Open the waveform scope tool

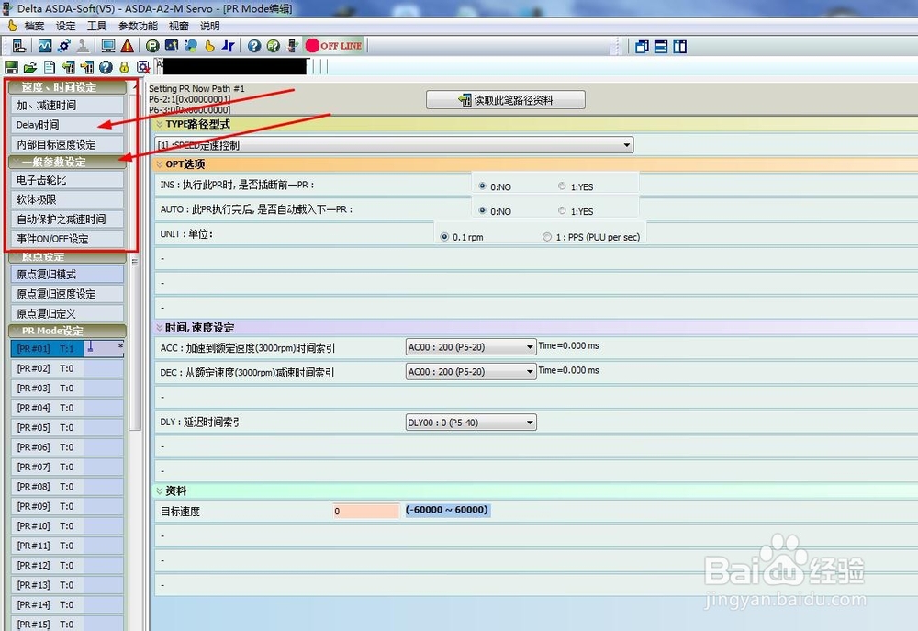click(45, 46)
